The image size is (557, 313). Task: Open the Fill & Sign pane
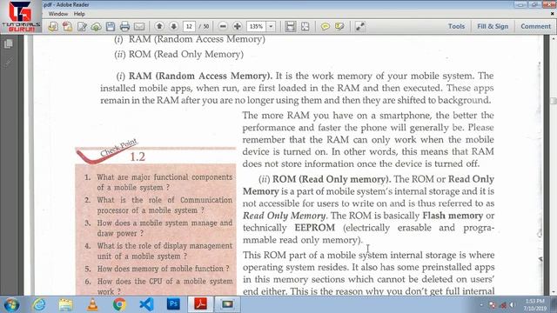click(493, 26)
